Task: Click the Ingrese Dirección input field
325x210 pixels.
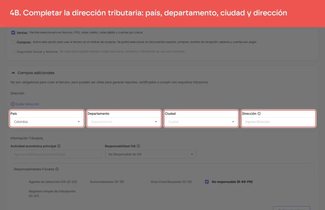Action: pos(278,122)
